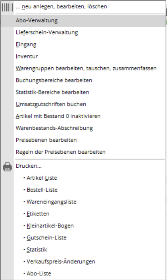This screenshot has width=167, height=280.
Task: Click the printer icon beside Drucken
Action: click(8, 167)
